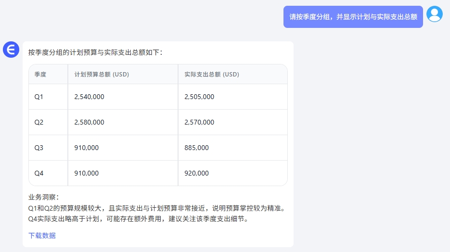450x252 pixels.
Task: Click the user avatar icon
Action: tap(434, 14)
